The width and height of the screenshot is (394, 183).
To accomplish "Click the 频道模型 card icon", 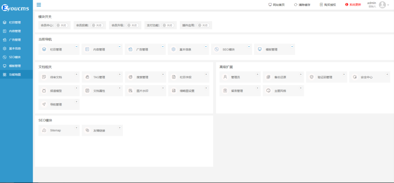I will pyautogui.click(x=44, y=91).
